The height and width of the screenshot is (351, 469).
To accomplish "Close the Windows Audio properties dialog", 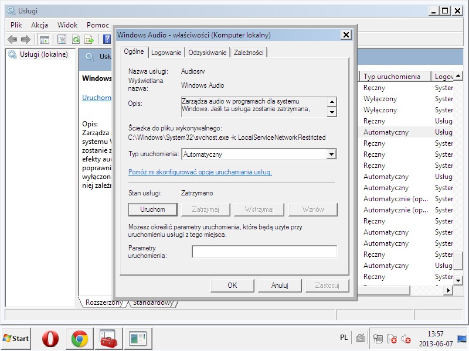I will (346, 35).
